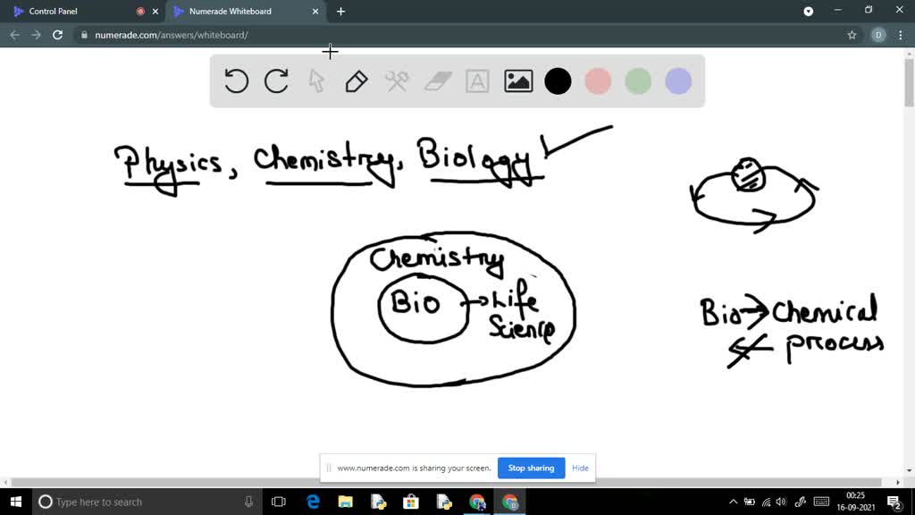Select the Pen drawing tool
Viewport: 915px width, 515px height.
[355, 80]
